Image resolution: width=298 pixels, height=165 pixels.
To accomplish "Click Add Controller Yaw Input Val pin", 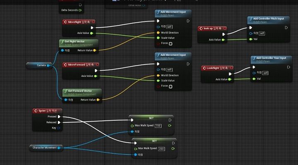I will pyautogui.click(x=254, y=79).
